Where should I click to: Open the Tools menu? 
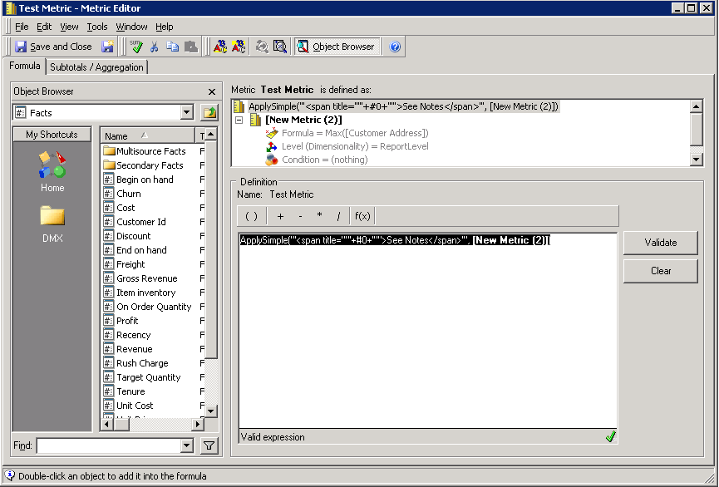click(x=96, y=27)
